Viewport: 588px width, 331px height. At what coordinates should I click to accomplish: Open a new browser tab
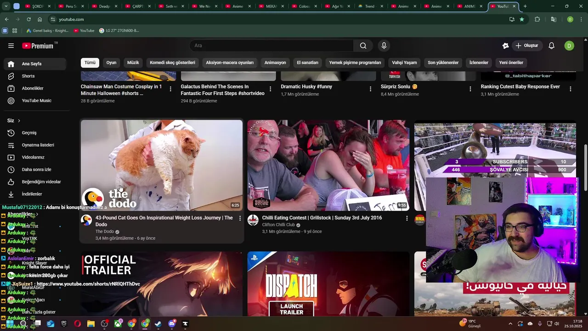[x=525, y=6]
